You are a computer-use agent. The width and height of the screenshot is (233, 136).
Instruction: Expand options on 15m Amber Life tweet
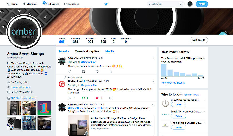[x=153, y=105]
